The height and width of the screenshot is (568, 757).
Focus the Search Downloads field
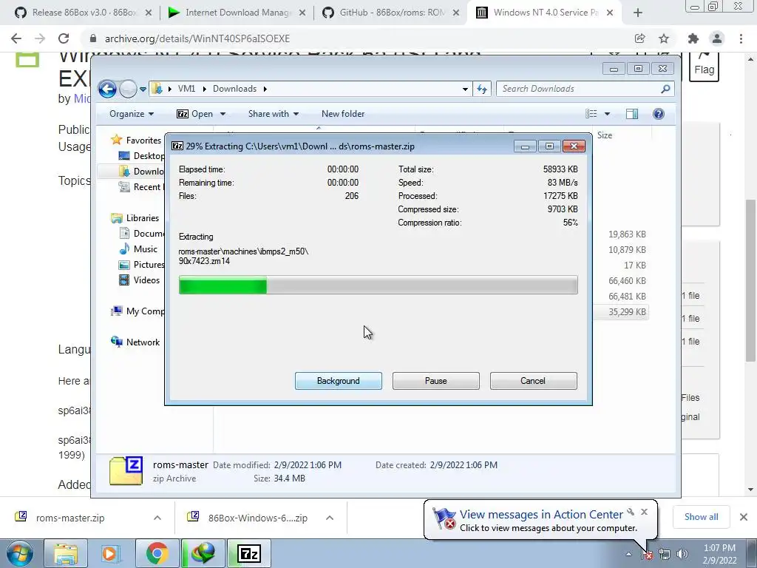point(585,89)
